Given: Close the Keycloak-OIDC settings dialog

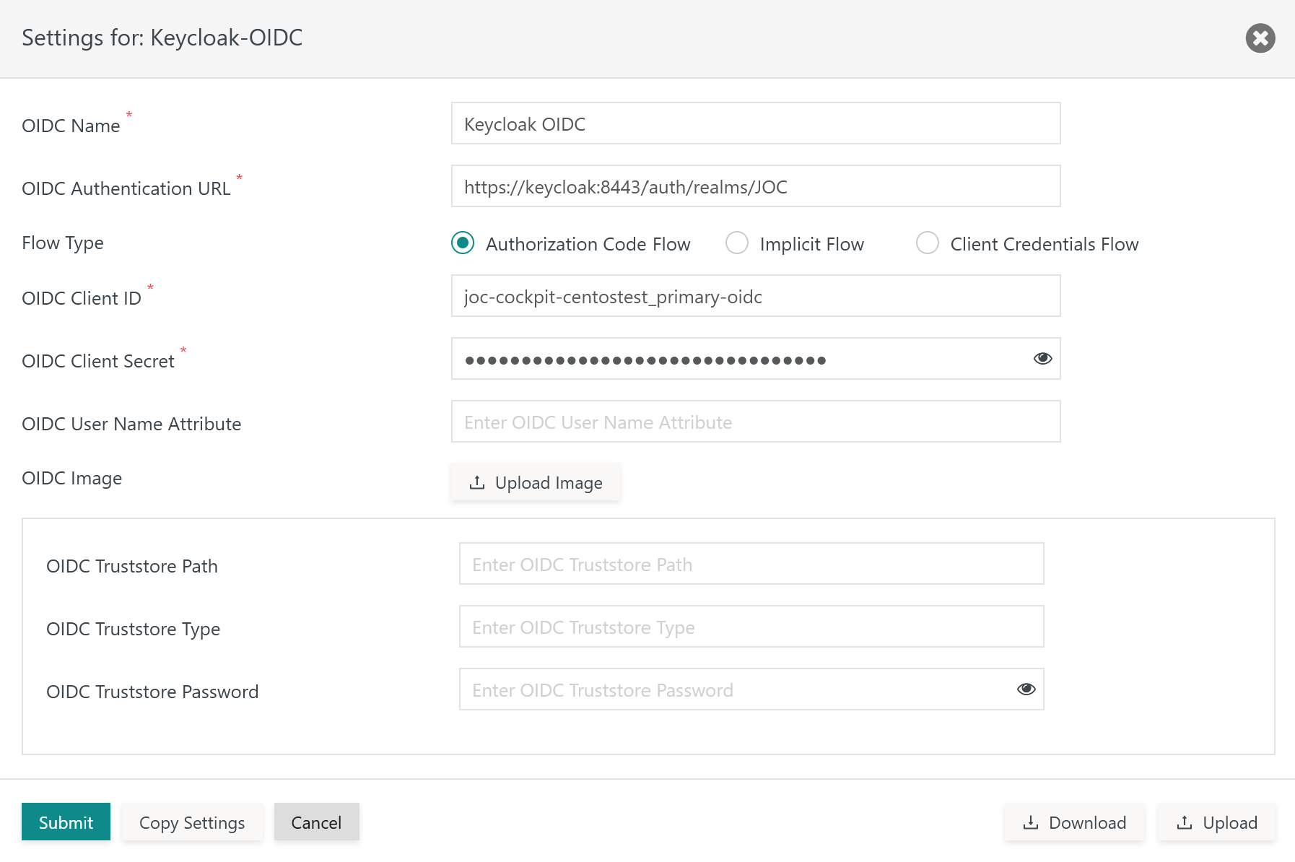Looking at the screenshot, I should (x=1260, y=38).
